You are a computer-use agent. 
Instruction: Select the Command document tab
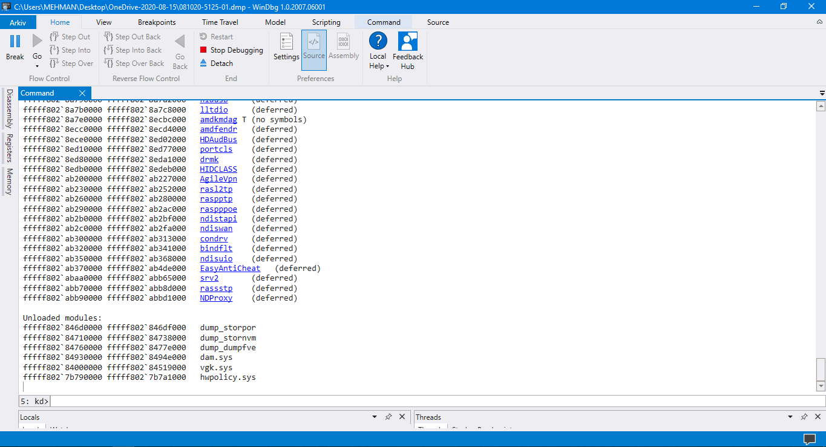[38, 93]
